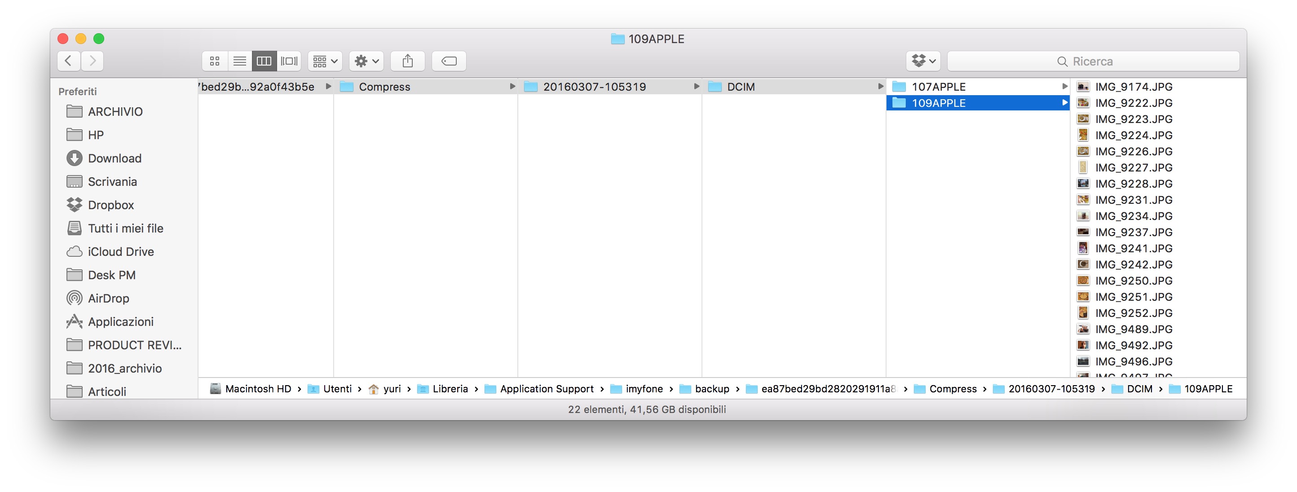
Task: Open Download in the sidebar
Action: click(114, 158)
